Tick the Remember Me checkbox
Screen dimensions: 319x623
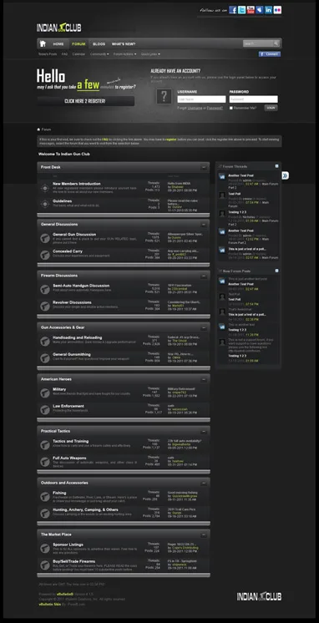(231, 108)
